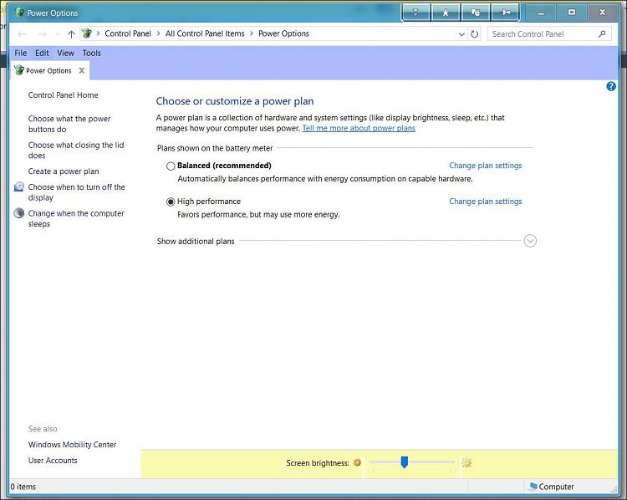
Task: Open Choose when to turn off the display
Action: click(76, 192)
